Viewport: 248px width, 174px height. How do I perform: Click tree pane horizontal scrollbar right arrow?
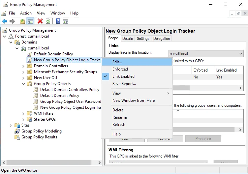100,162
